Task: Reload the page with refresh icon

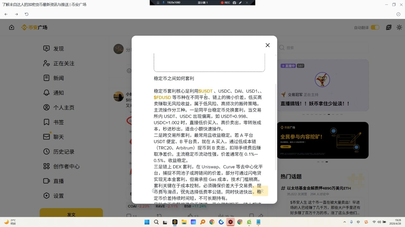Action: tap(27, 14)
